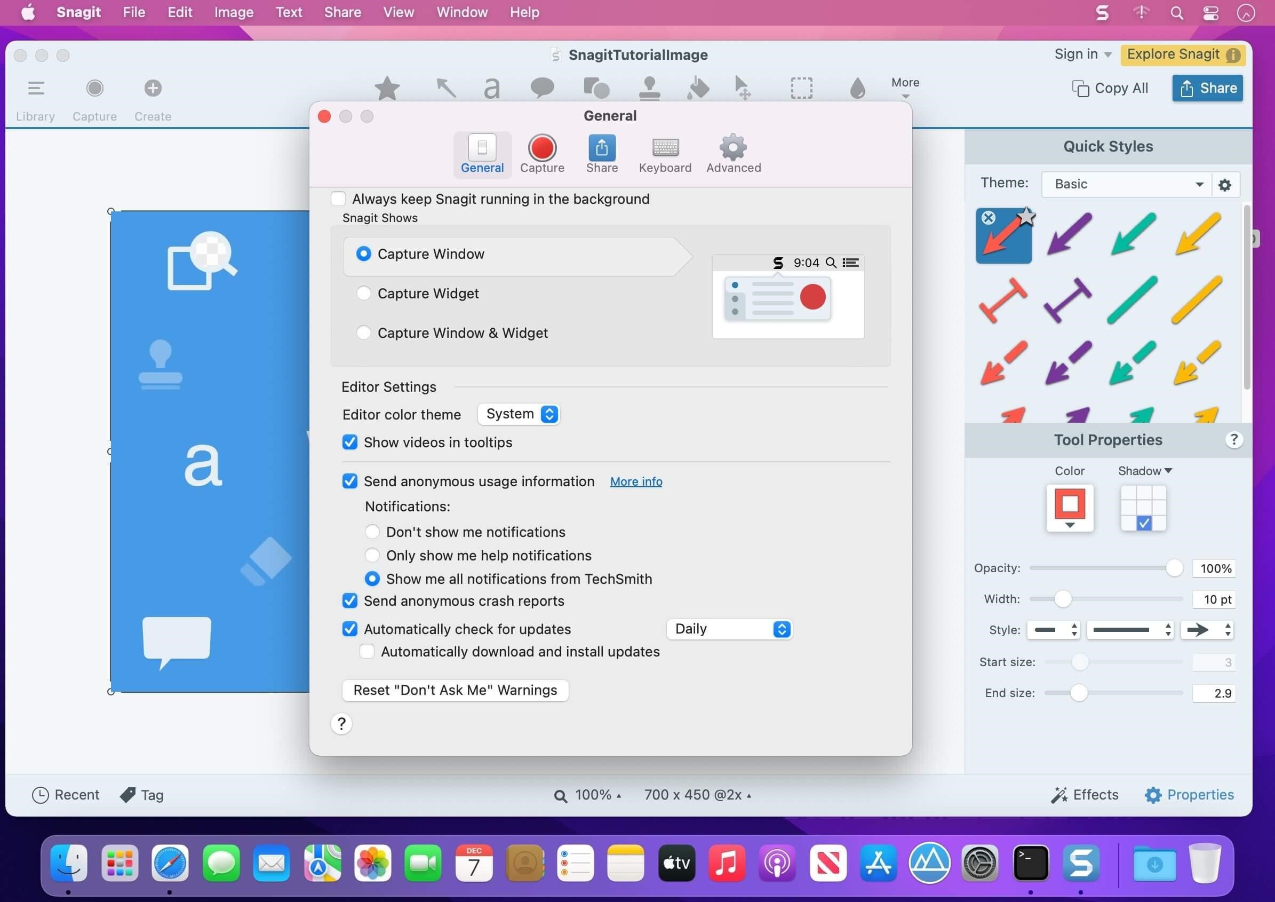This screenshot has height=902, width=1275.
Task: Drag the Opacity slider in Tool Properties
Action: coord(1174,568)
